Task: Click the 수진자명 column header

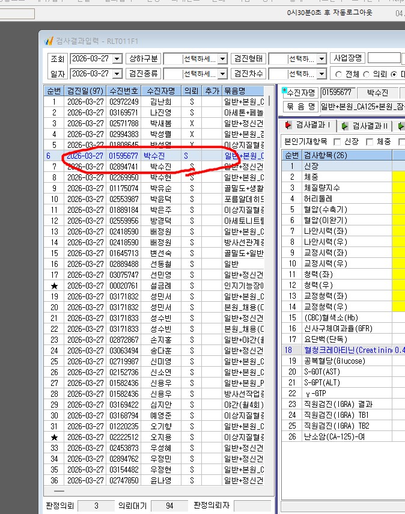Action: click(160, 91)
